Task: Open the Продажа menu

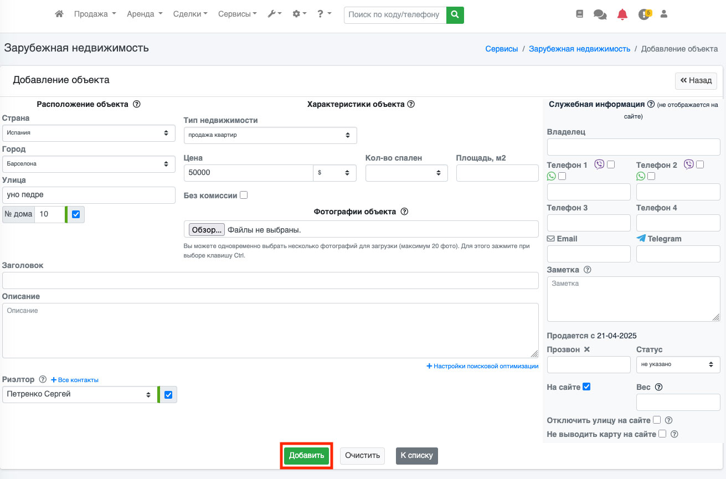Action: click(95, 14)
